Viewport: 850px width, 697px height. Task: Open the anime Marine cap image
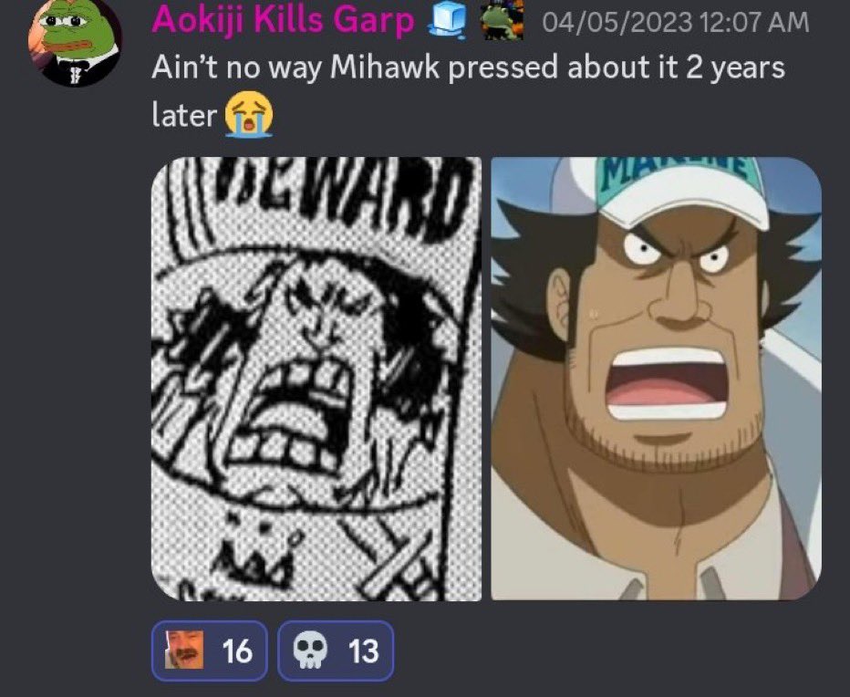[656, 379]
